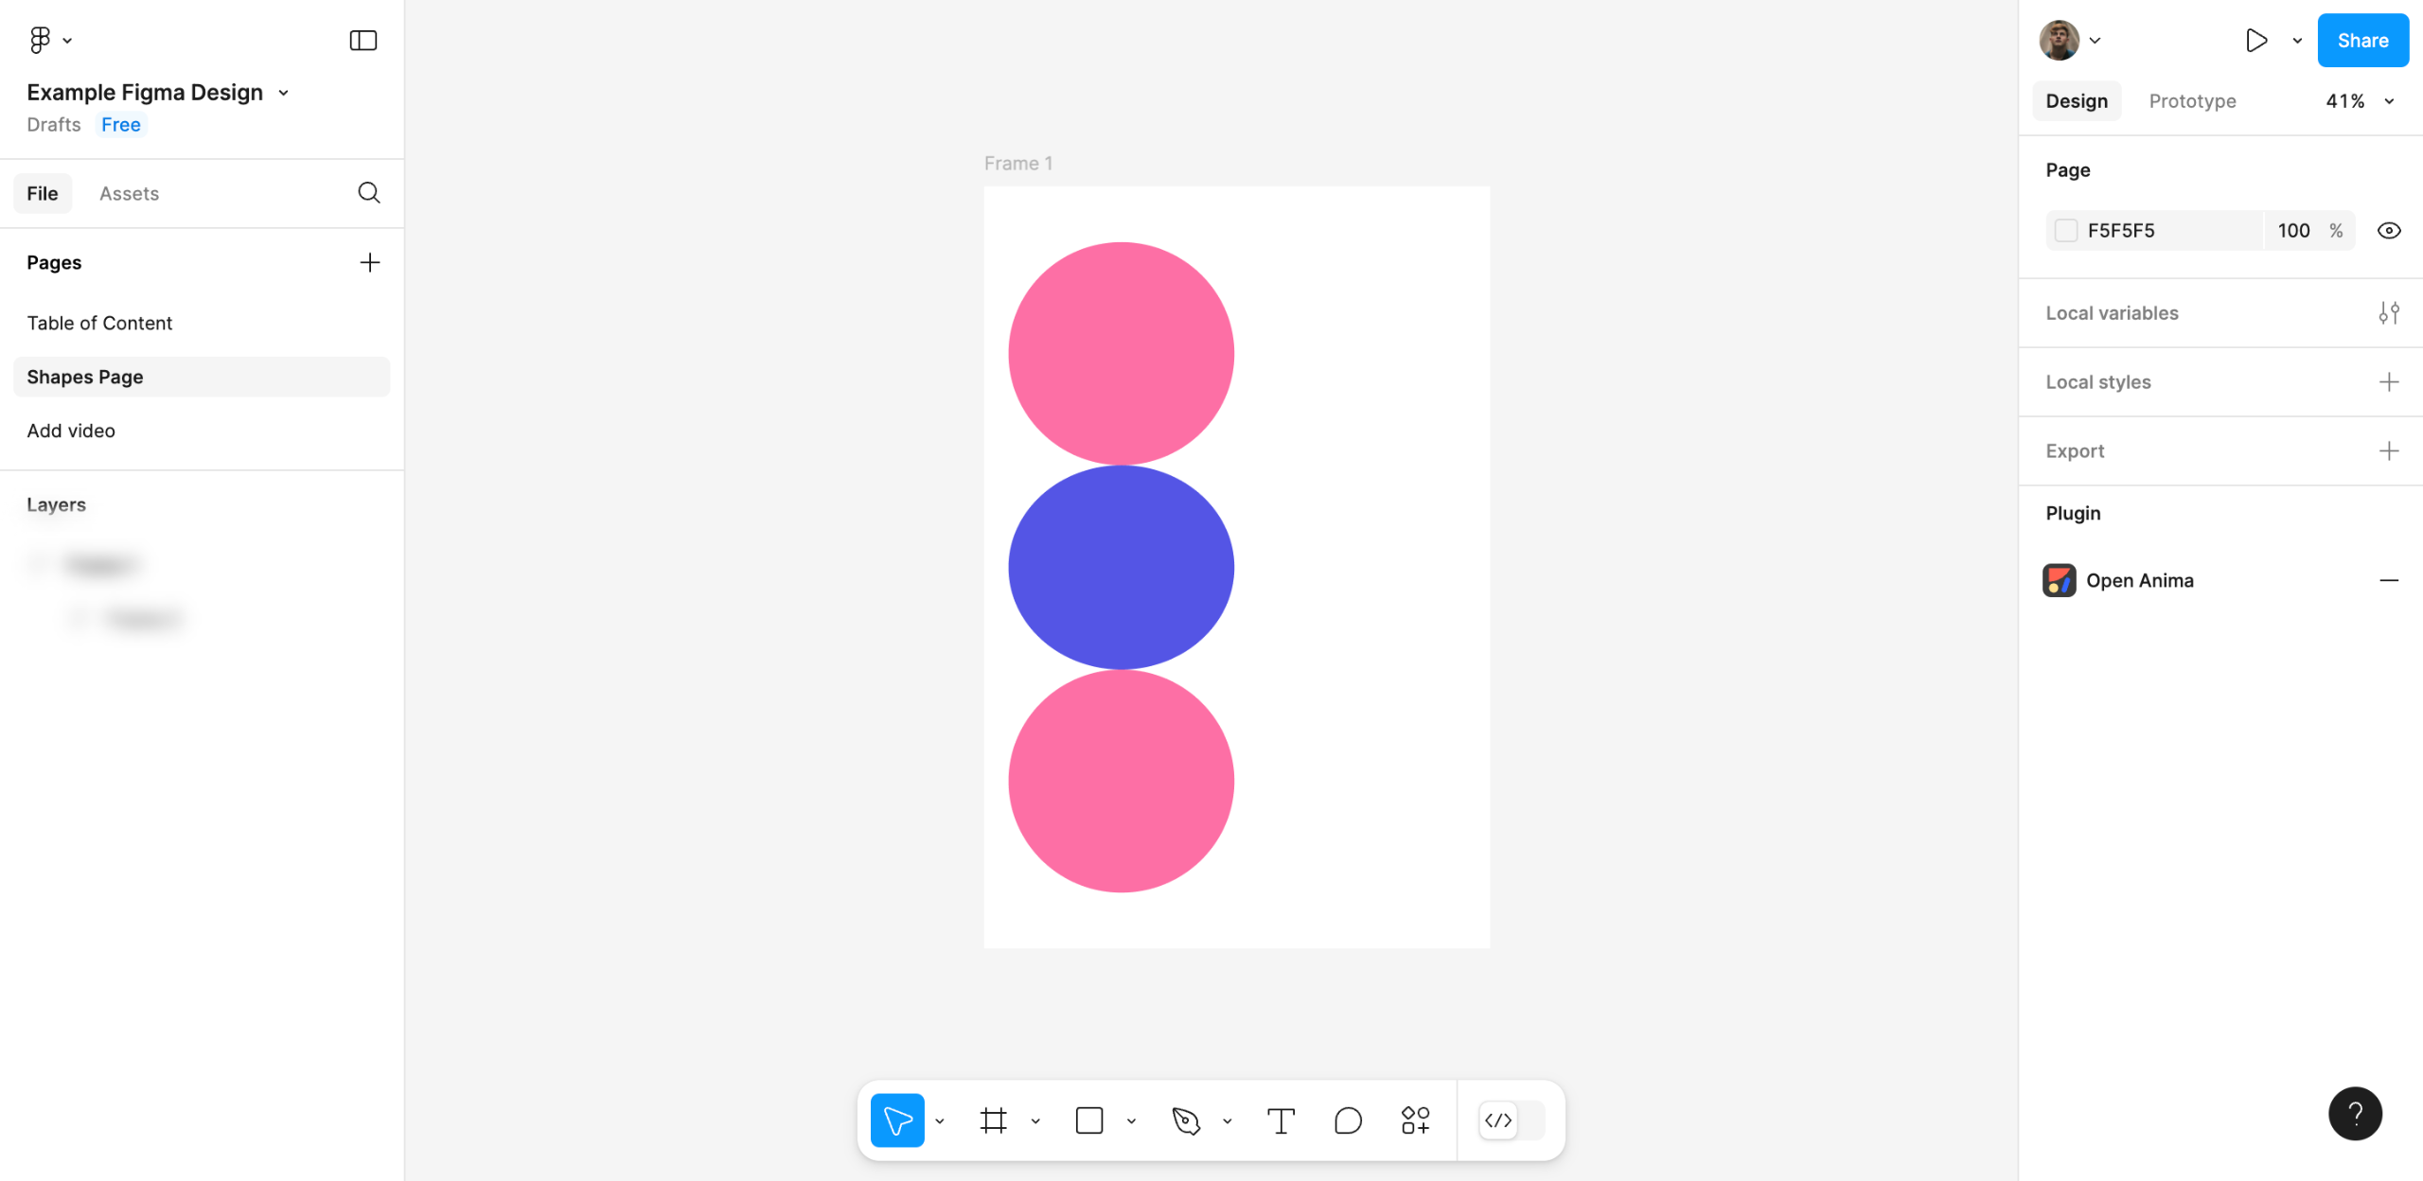
Task: Open the Figma main menu dropdown
Action: coord(49,40)
